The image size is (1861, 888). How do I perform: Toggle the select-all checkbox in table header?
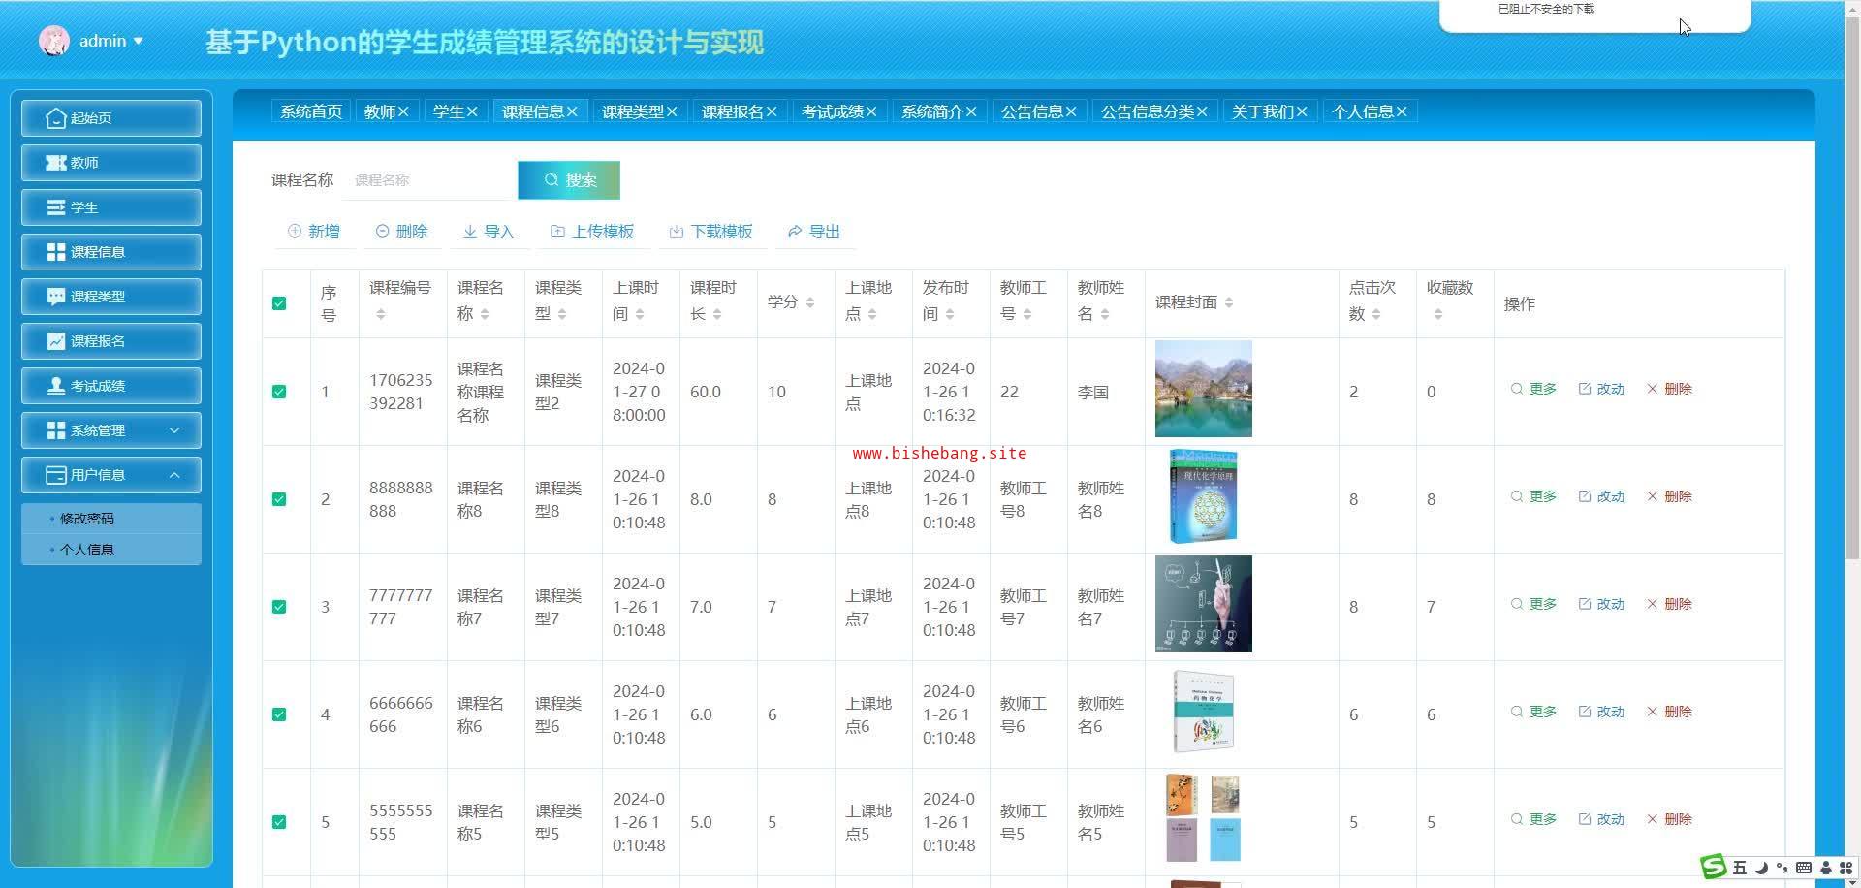(x=279, y=303)
